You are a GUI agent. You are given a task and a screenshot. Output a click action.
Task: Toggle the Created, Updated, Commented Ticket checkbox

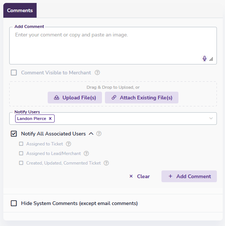coord(21,163)
